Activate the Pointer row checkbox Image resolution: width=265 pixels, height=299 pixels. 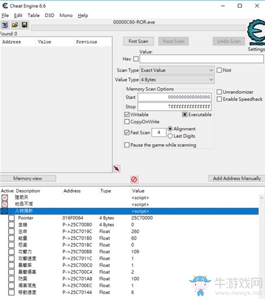[x=12, y=218]
